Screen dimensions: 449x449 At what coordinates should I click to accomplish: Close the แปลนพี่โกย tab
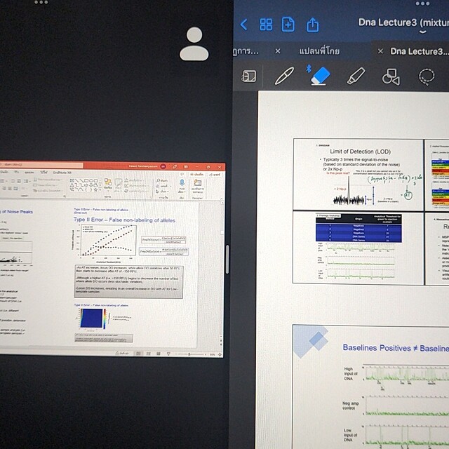pyautogui.click(x=278, y=51)
